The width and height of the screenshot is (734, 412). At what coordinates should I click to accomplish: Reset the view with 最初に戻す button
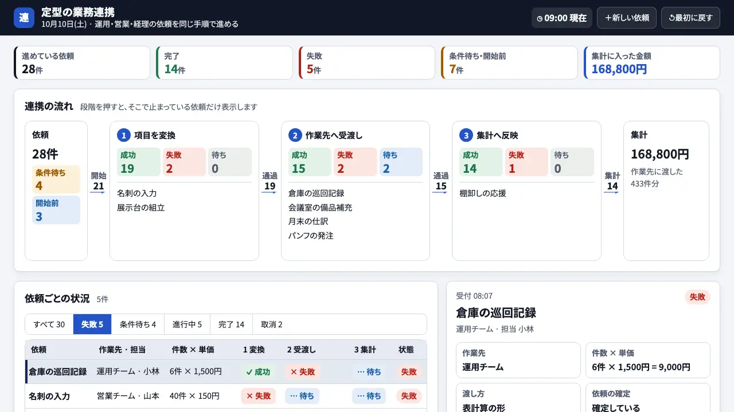[x=690, y=18]
